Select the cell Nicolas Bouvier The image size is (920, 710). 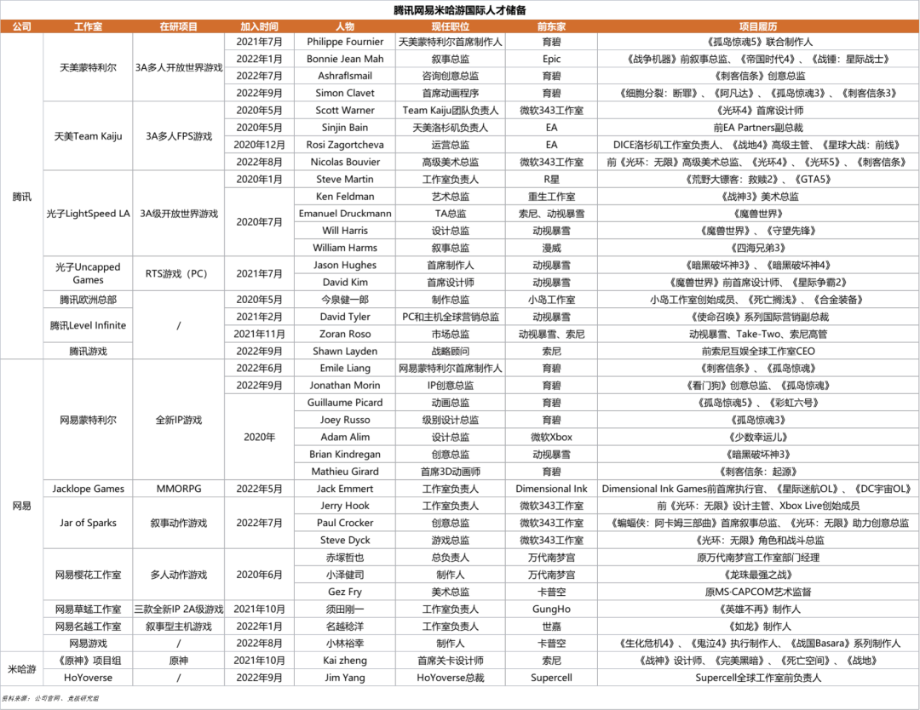345,162
